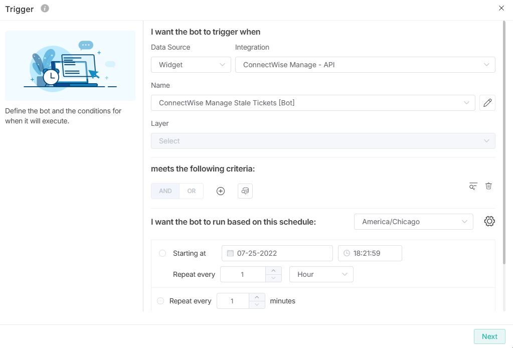
Task: Increase the hourly repeat value with up arrow
Action: (273, 271)
